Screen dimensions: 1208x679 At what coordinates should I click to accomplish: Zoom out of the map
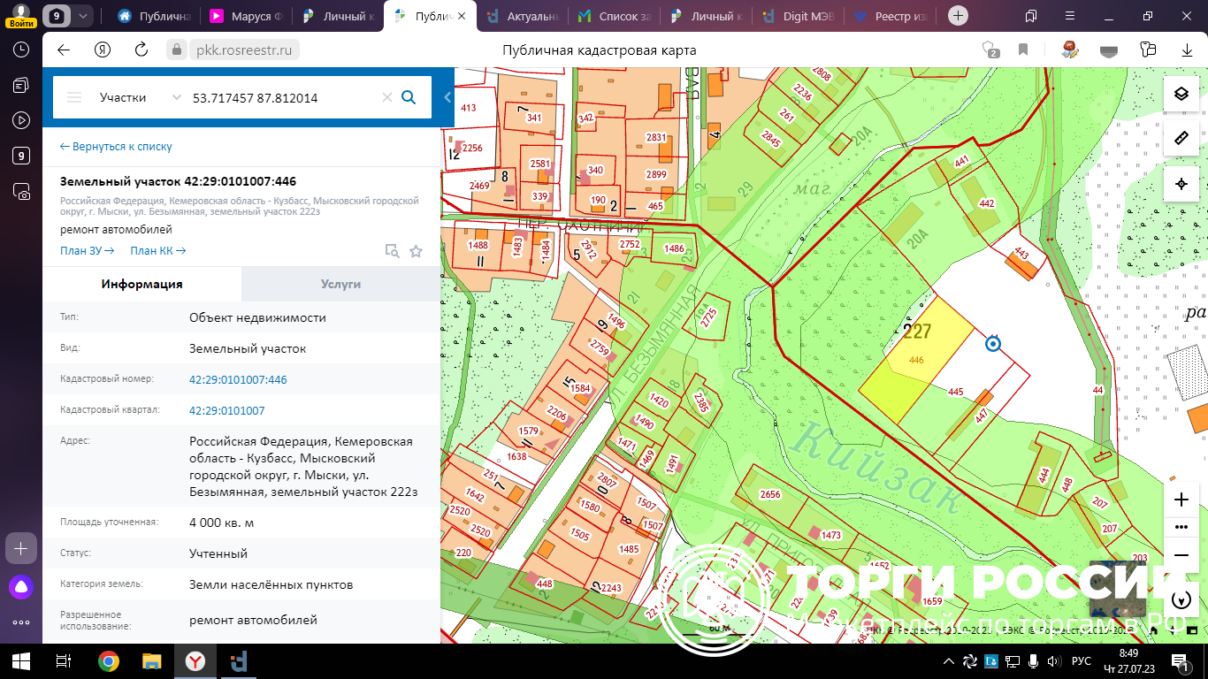pos(1181,554)
